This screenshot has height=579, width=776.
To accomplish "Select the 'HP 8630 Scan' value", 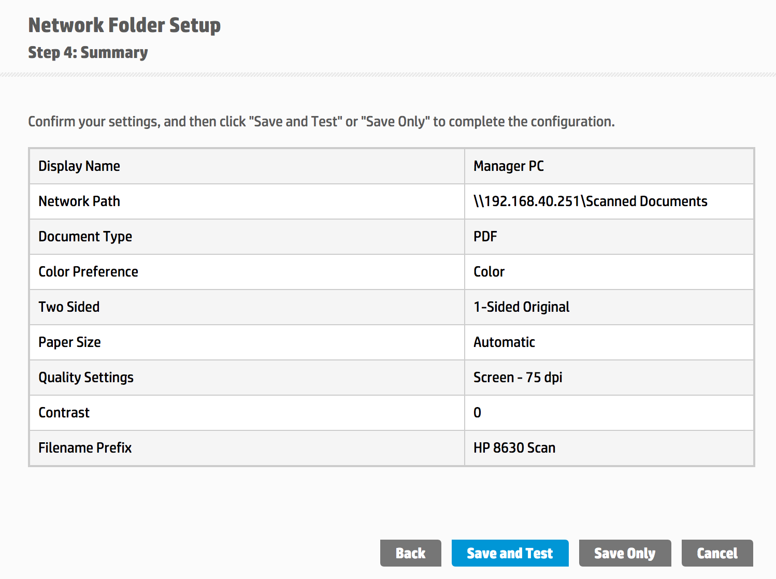I will tap(514, 448).
